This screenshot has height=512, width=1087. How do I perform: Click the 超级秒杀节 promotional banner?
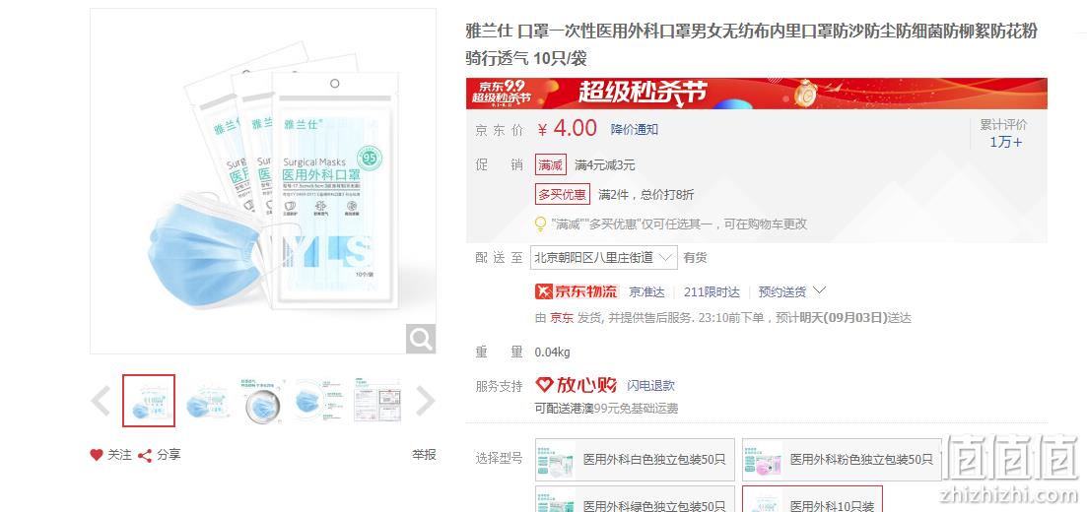pos(756,94)
